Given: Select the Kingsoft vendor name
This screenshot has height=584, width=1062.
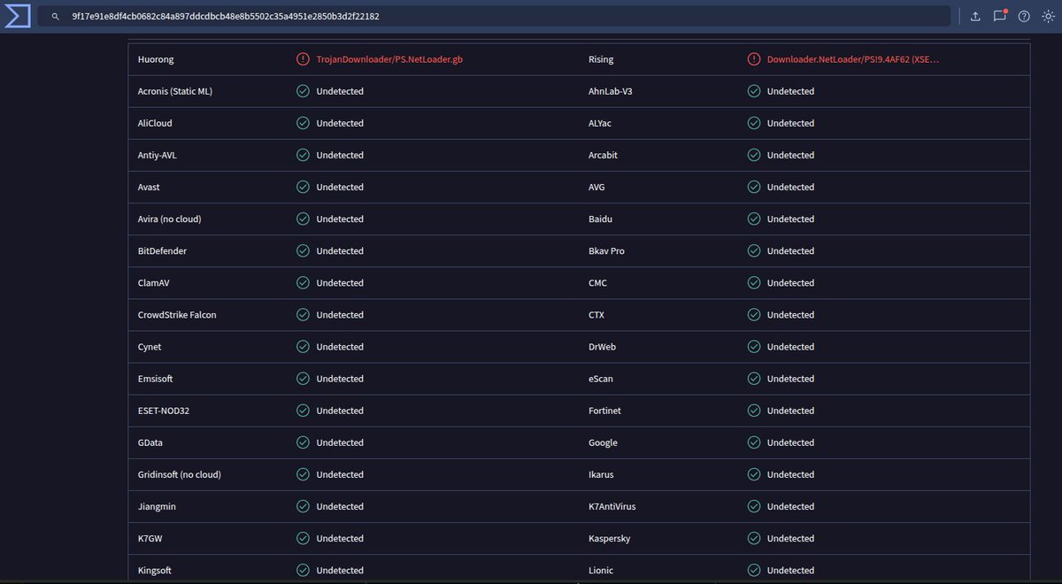Looking at the screenshot, I should 155,570.
